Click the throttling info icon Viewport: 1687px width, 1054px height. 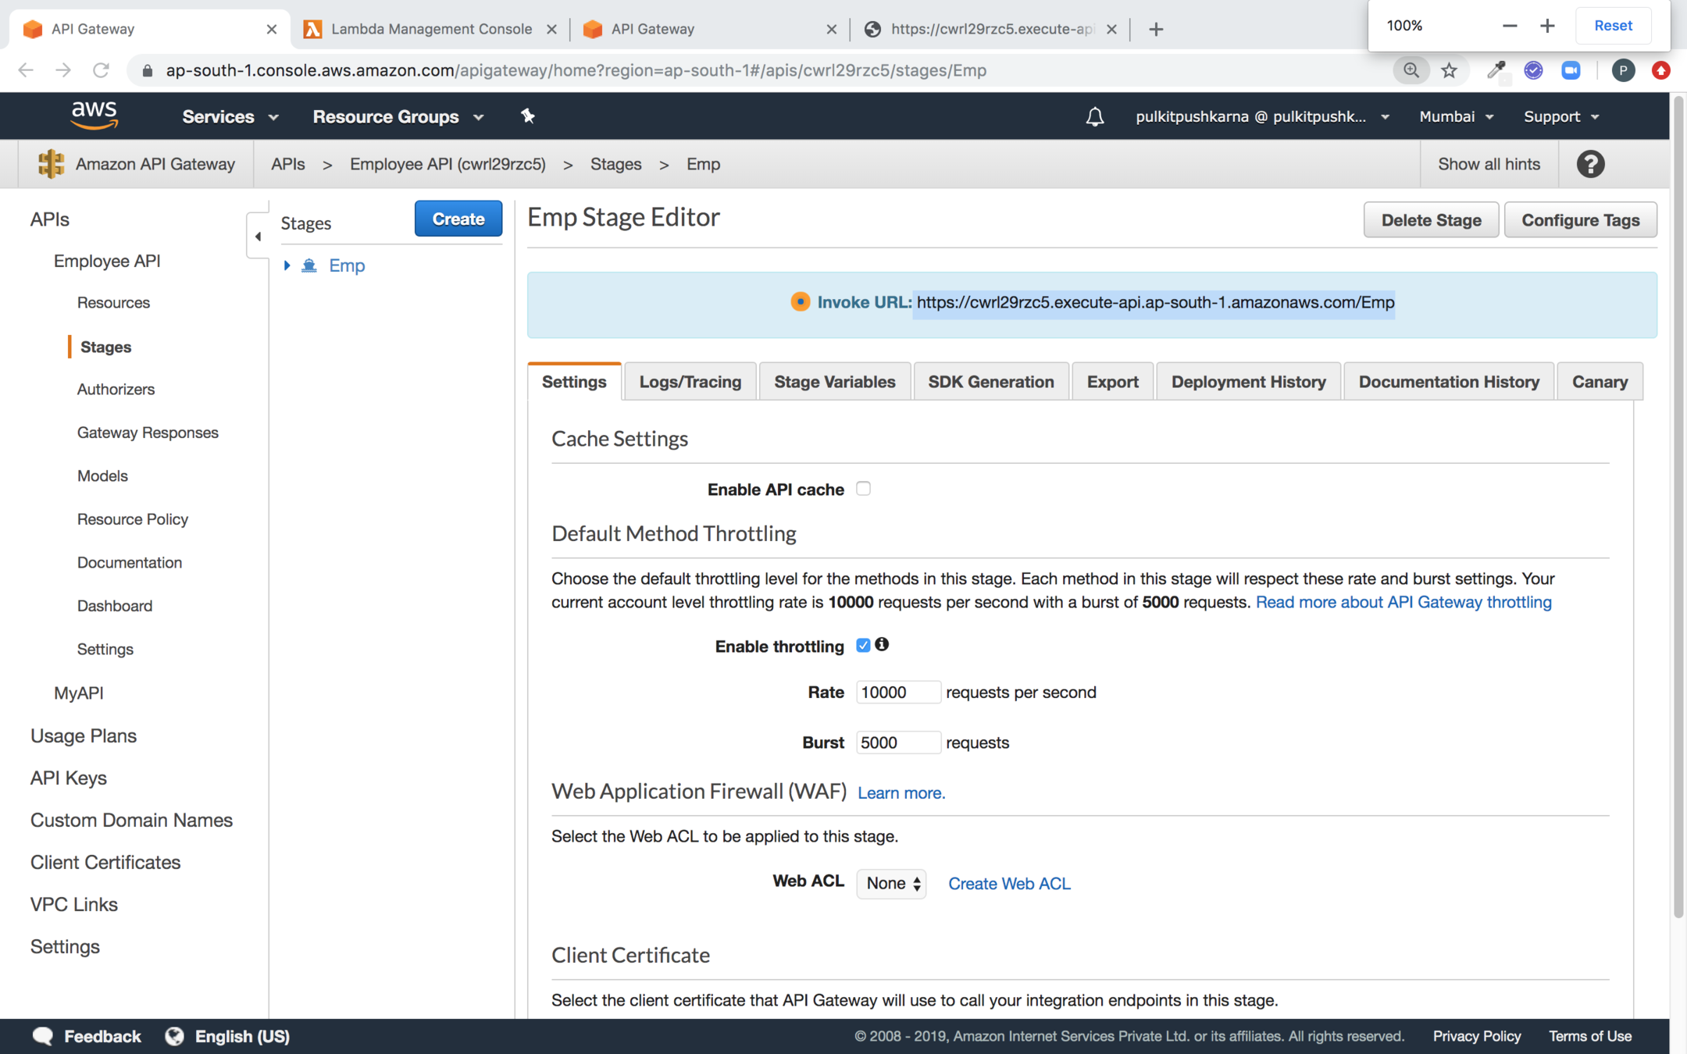(x=882, y=644)
